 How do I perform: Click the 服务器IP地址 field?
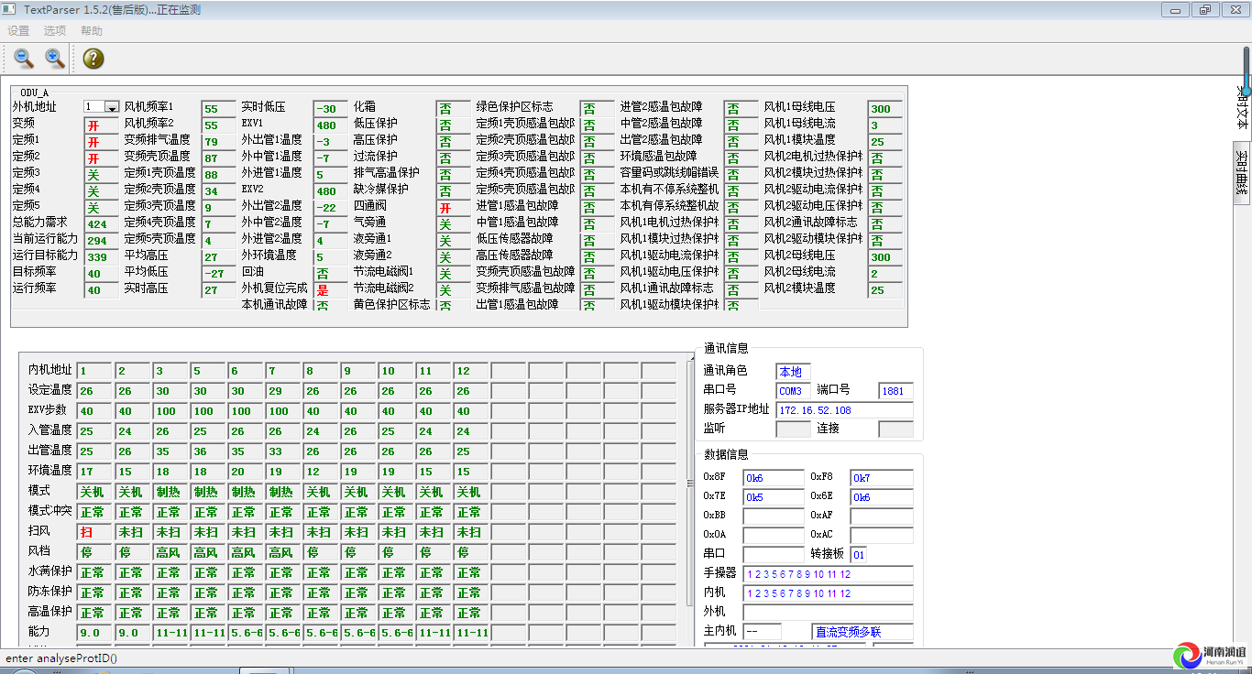844,410
